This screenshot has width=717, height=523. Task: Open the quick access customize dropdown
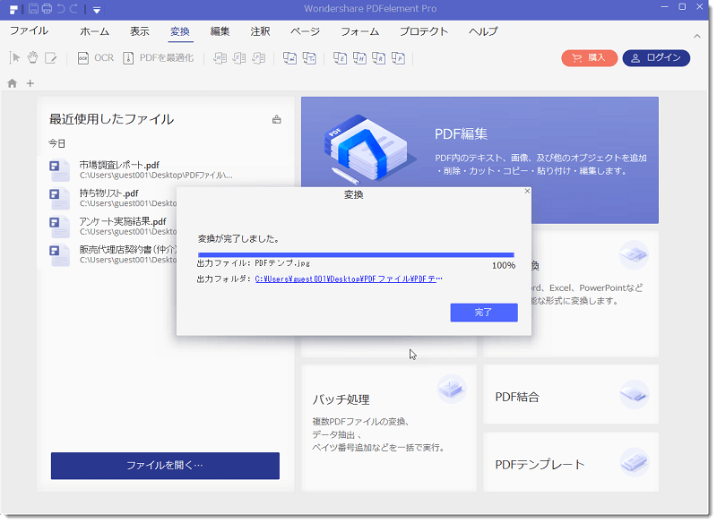point(97,10)
